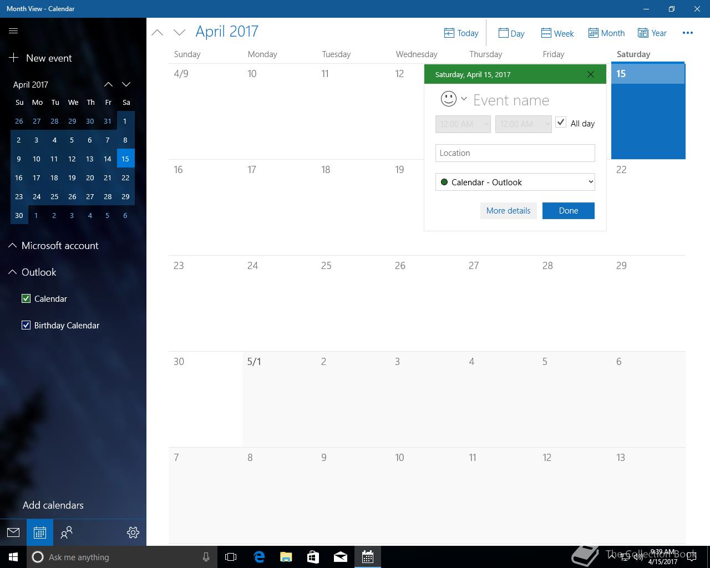This screenshot has height=568, width=710.
Task: Click the Location input field
Action: tap(515, 153)
